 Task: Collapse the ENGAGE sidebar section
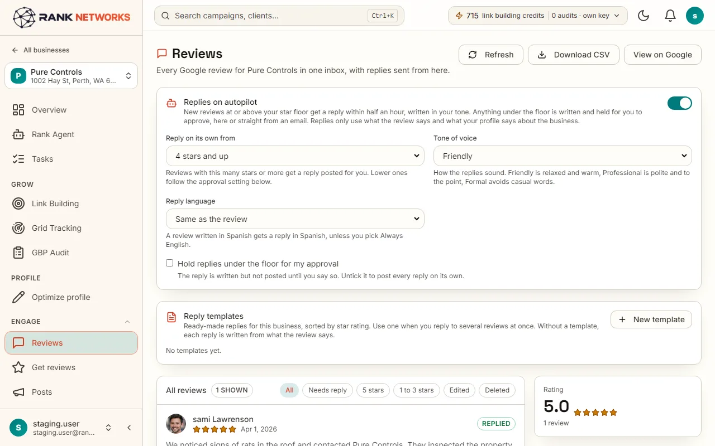point(127,322)
